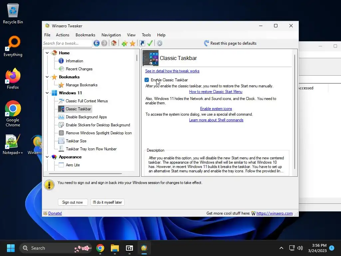The width and height of the screenshot is (341, 256).
Task: Collapse the Bookmarks tree node
Action: coord(47,77)
